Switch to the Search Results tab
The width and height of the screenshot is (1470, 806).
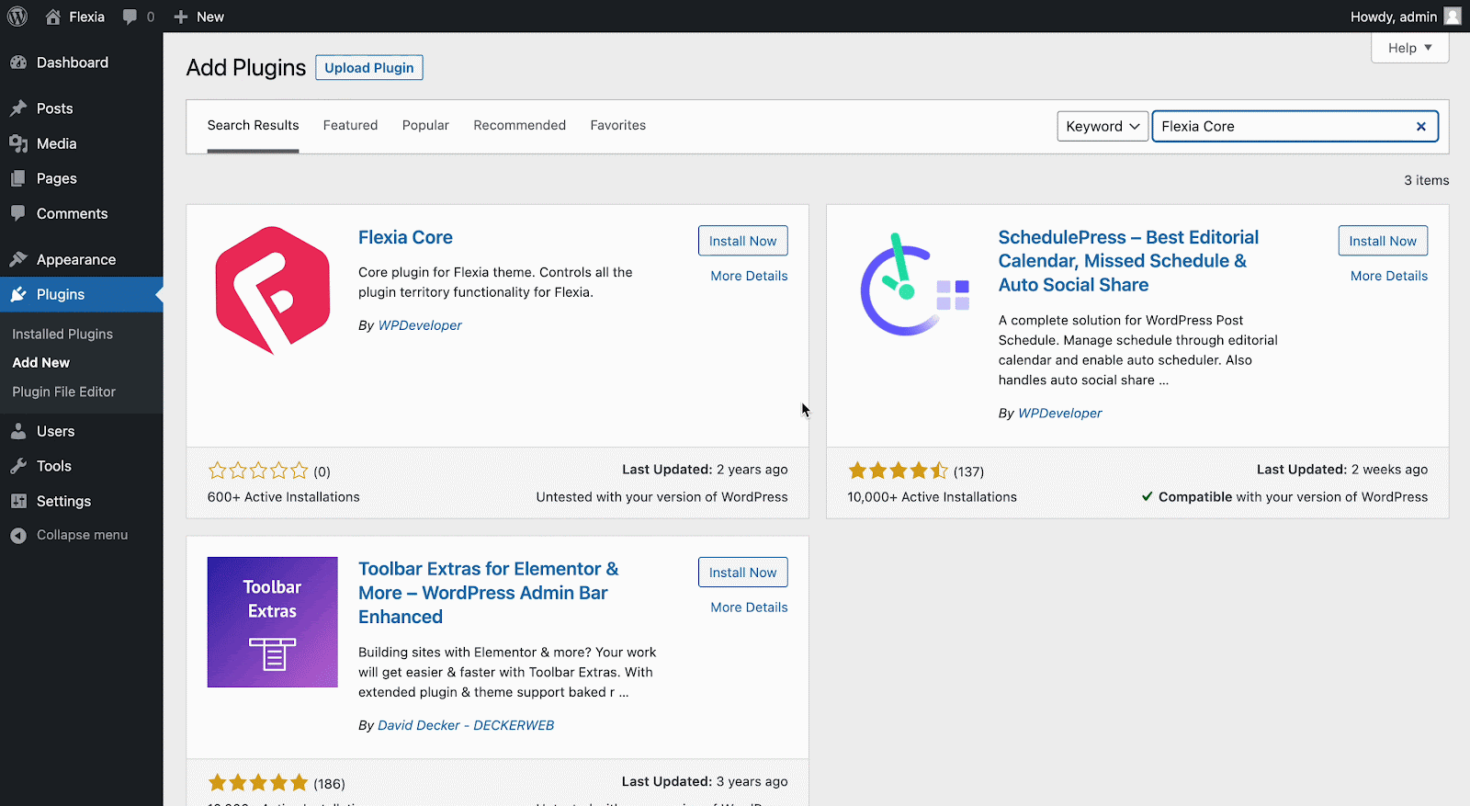click(253, 126)
